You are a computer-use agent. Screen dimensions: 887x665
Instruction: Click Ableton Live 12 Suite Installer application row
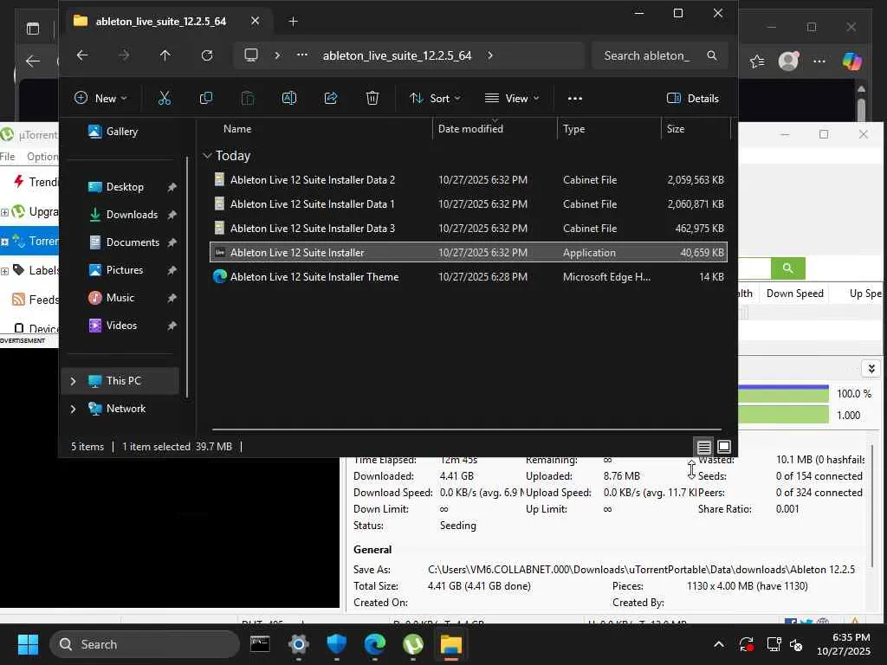point(468,253)
